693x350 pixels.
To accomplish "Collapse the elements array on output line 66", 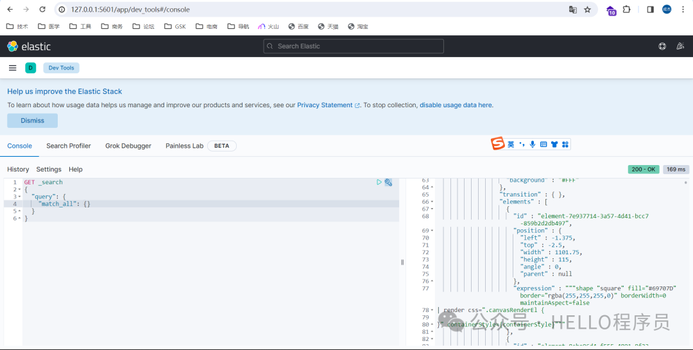I will click(x=432, y=202).
